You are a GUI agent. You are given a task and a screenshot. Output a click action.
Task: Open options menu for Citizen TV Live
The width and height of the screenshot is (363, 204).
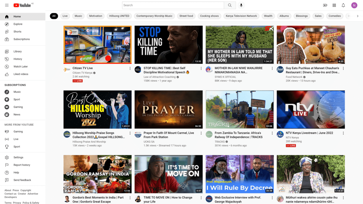[x=130, y=68]
